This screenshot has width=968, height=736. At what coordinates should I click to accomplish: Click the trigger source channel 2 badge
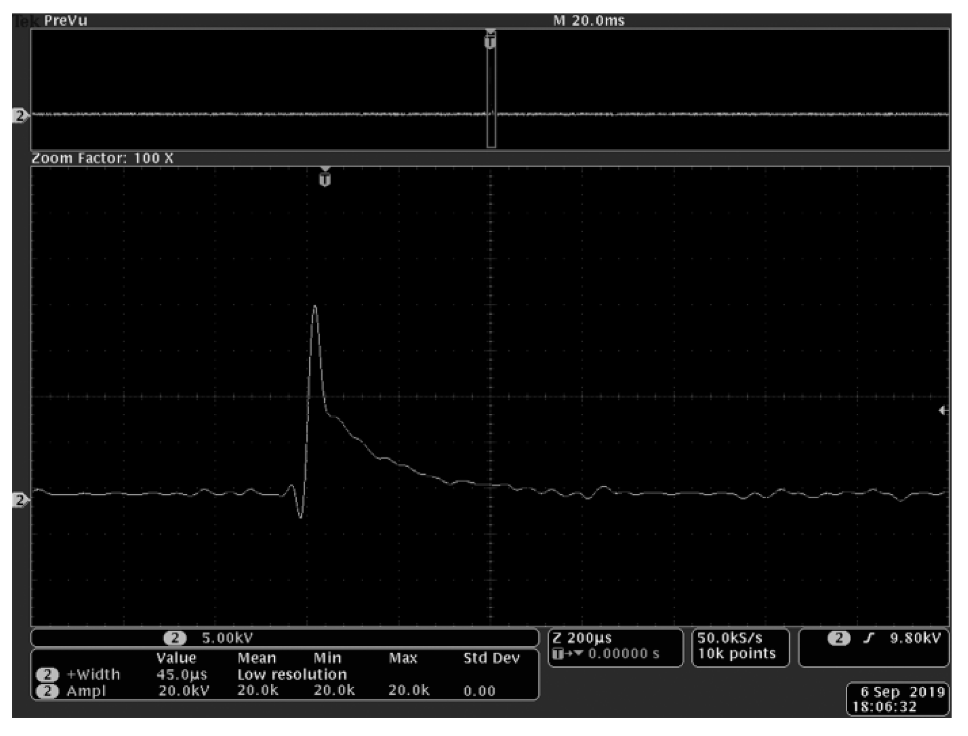839,638
